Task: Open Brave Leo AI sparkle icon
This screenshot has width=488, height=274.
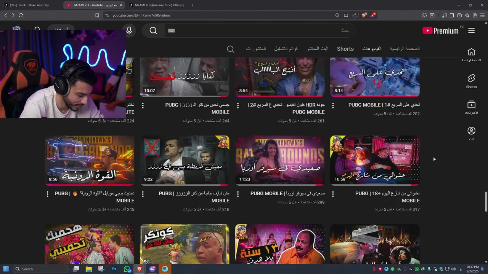Action: pos(467,15)
